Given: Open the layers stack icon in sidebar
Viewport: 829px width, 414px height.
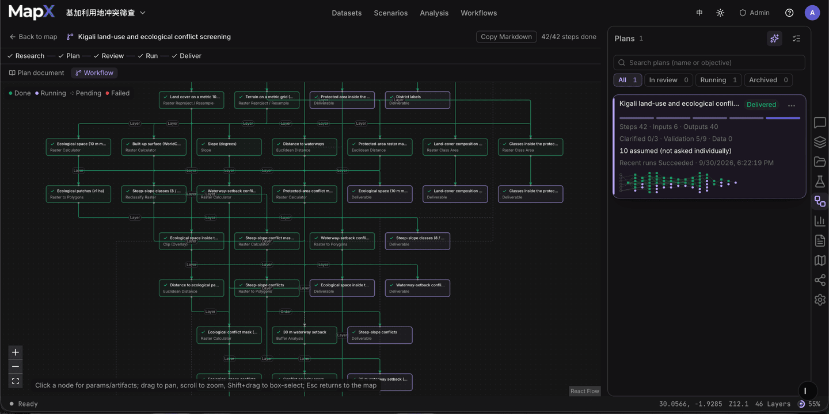Looking at the screenshot, I should click(820, 142).
